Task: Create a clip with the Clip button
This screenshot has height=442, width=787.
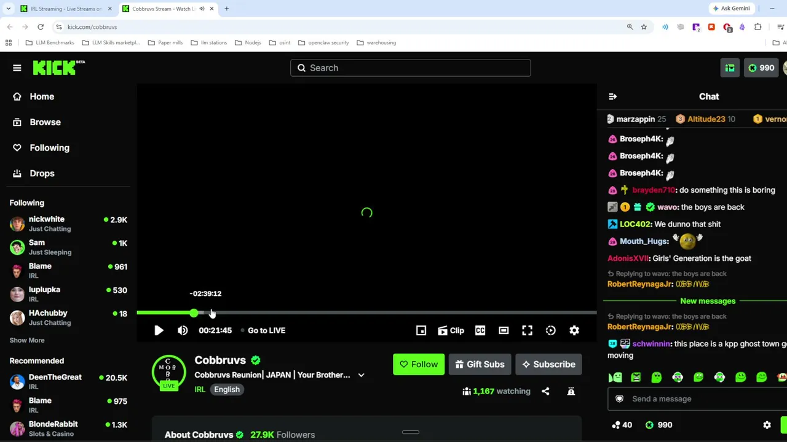Action: (x=451, y=330)
